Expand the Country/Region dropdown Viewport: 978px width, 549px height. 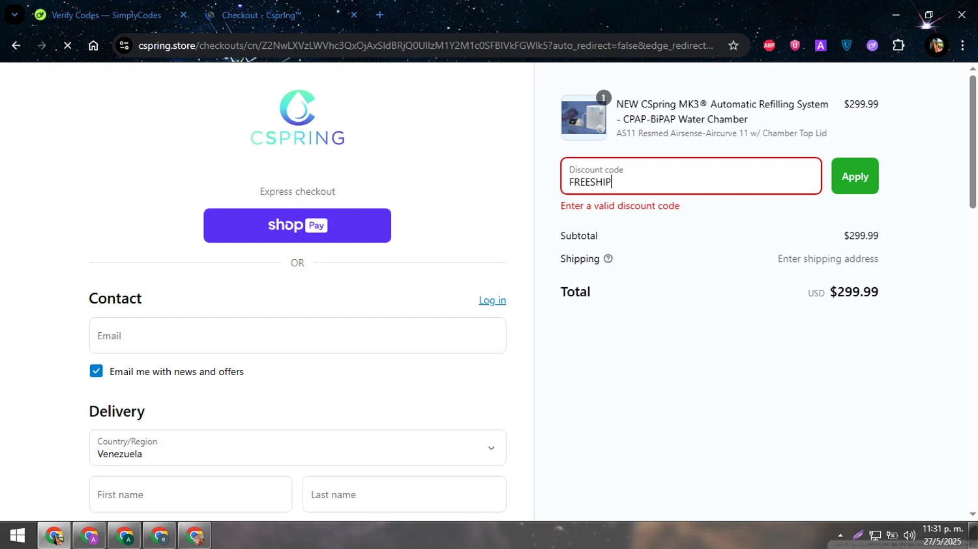(297, 447)
